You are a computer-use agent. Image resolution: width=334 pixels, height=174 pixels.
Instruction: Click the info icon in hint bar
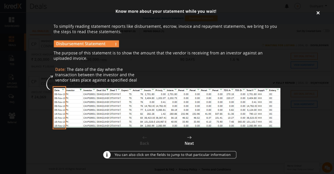tap(108, 155)
